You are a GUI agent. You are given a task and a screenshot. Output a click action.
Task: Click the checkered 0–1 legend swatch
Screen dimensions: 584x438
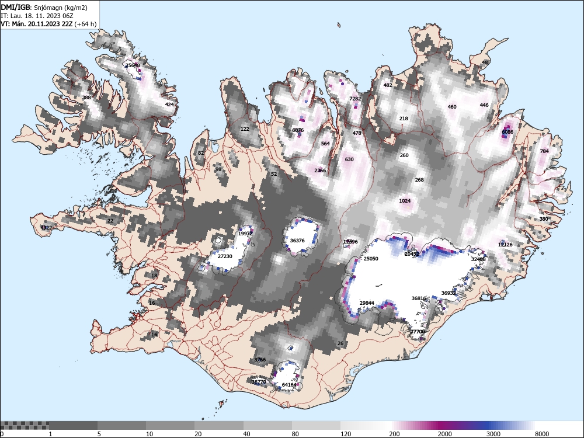(x=25, y=425)
